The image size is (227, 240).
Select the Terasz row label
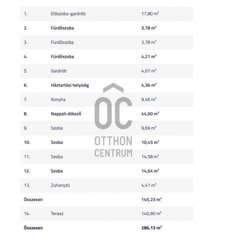[57, 213]
